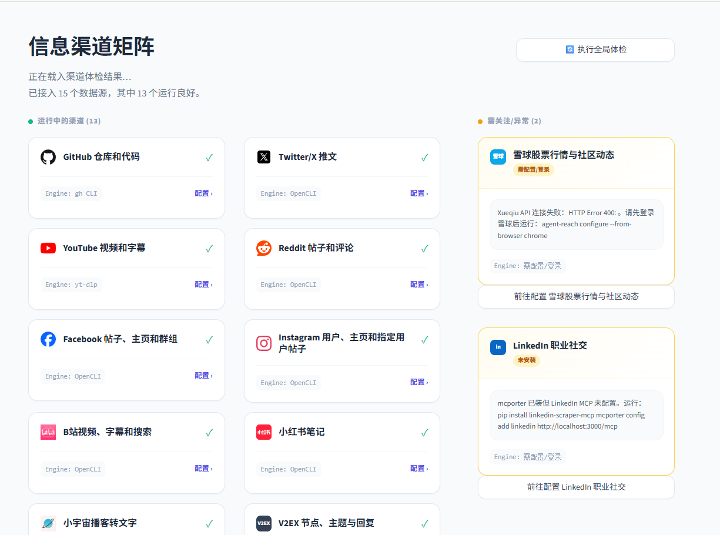The height and width of the screenshot is (535, 720).
Task: Click the 小宇宙播客转文字 title
Action: 100,523
